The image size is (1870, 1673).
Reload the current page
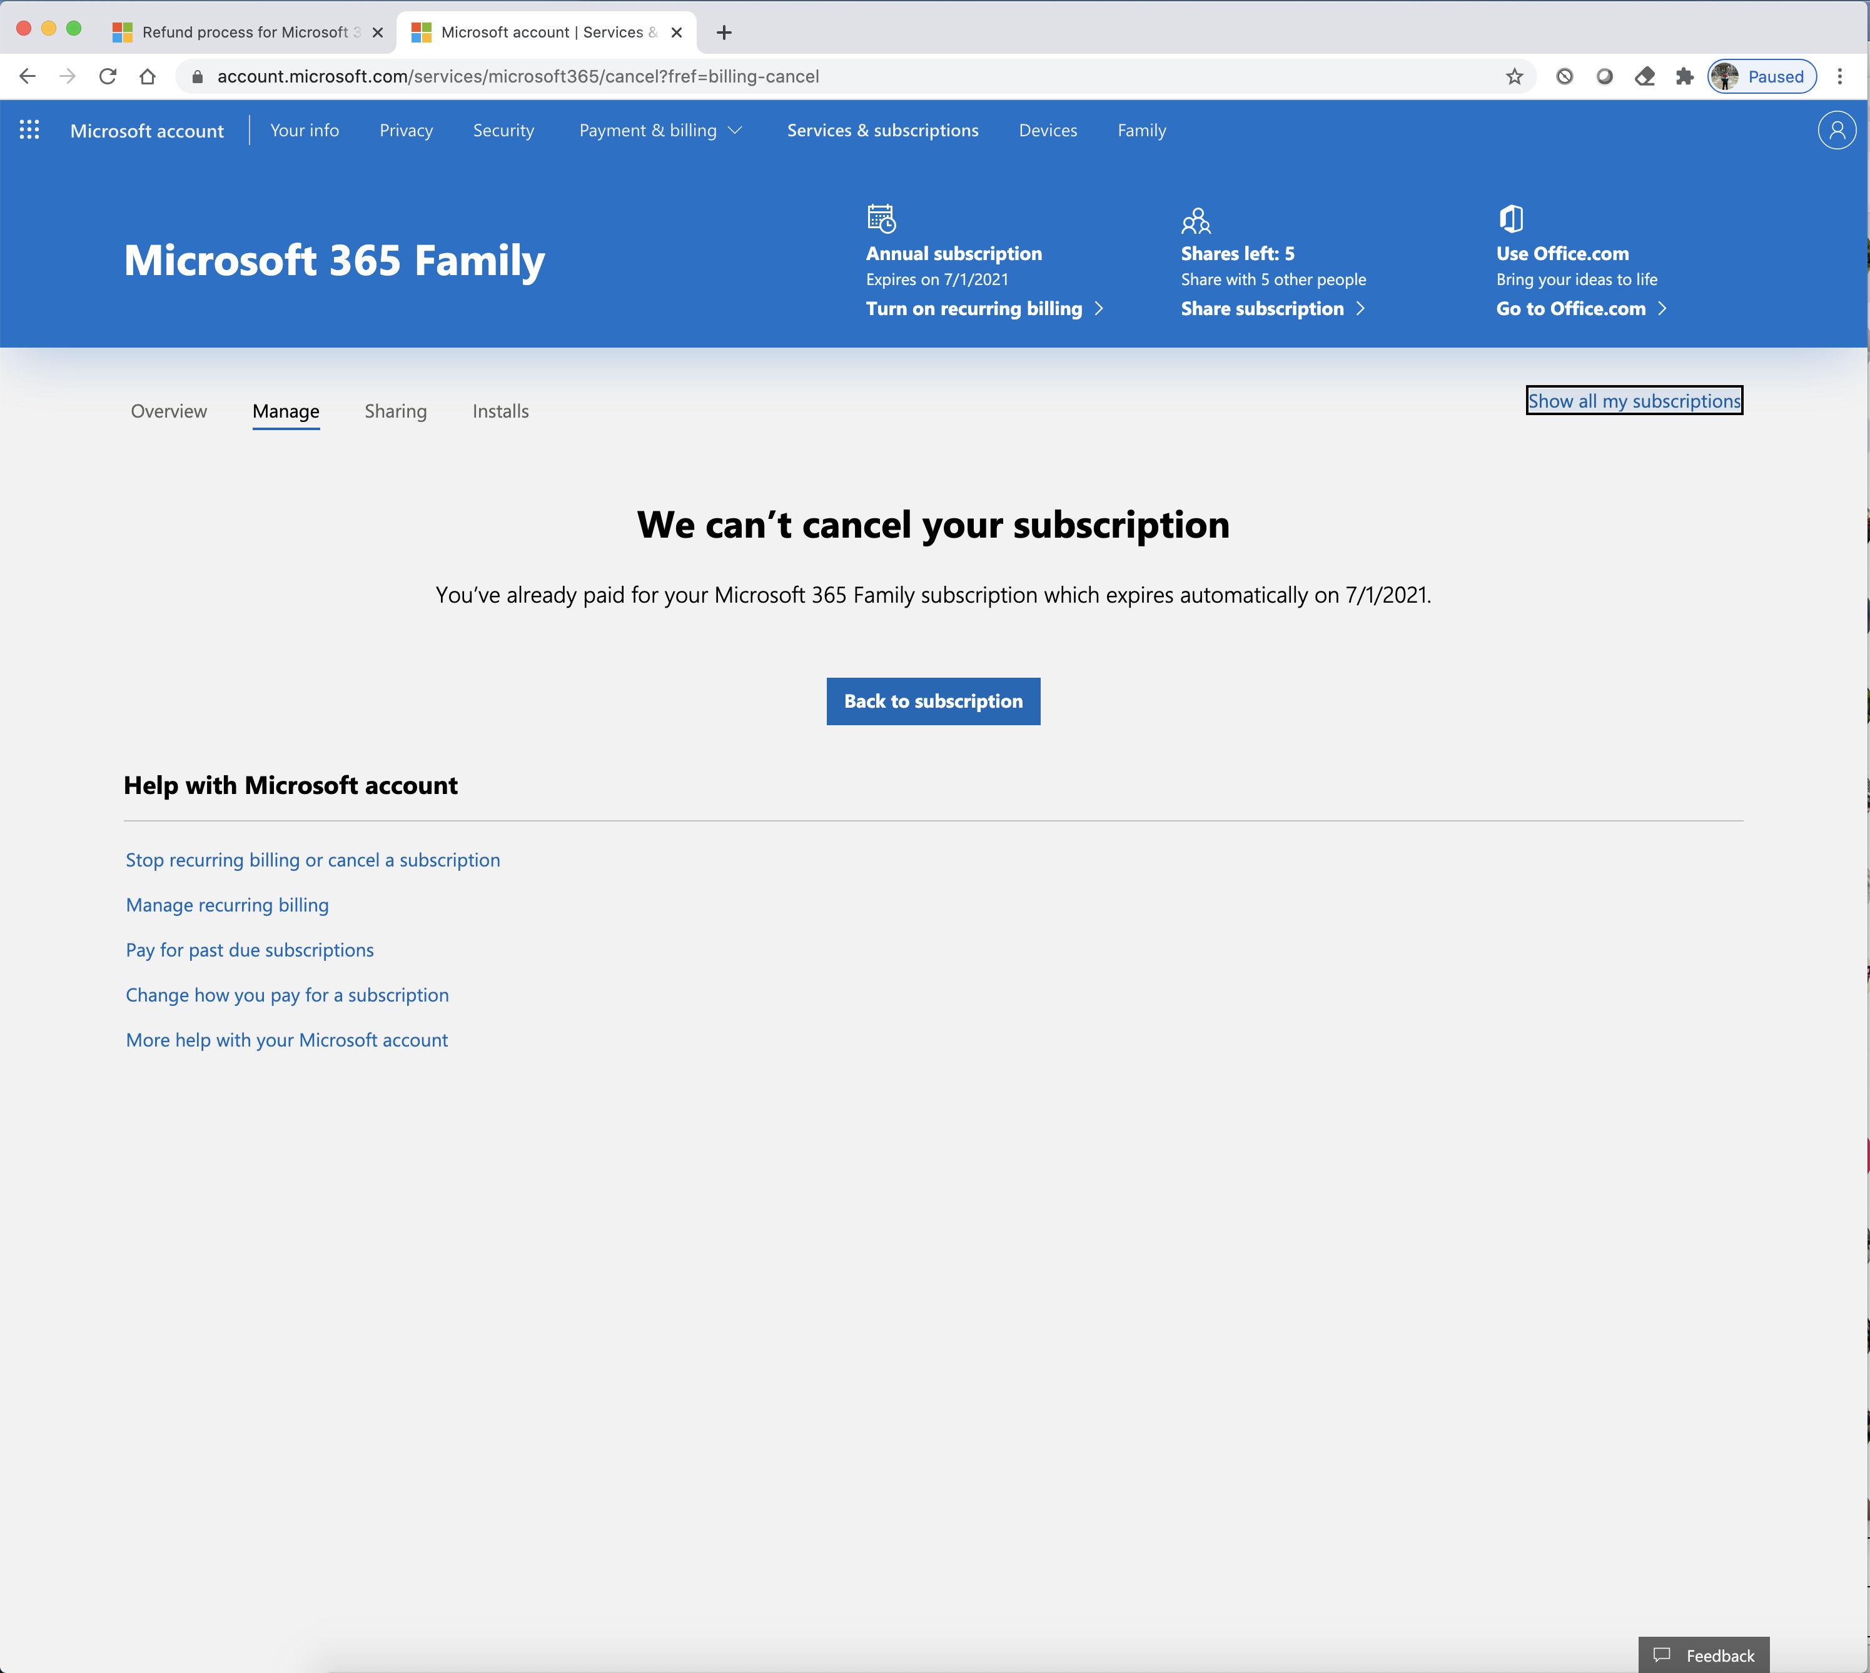point(108,76)
